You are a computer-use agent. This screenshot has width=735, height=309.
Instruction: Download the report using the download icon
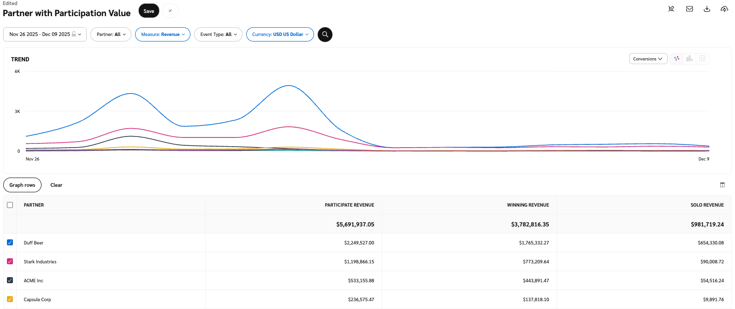click(707, 9)
